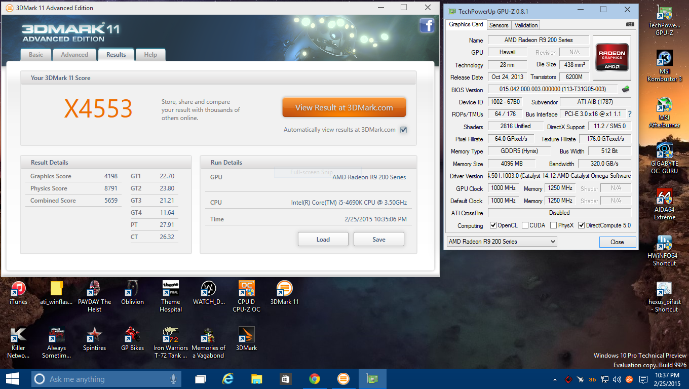
Task: Click Close button in GPU-Z
Action: (x=617, y=242)
